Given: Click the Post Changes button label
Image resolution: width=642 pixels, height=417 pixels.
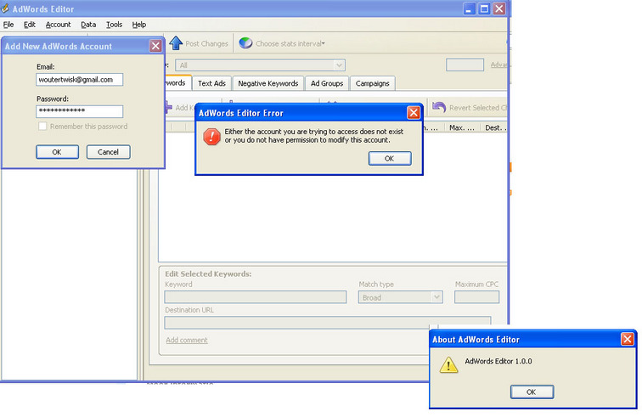Looking at the screenshot, I should pyautogui.click(x=206, y=43).
